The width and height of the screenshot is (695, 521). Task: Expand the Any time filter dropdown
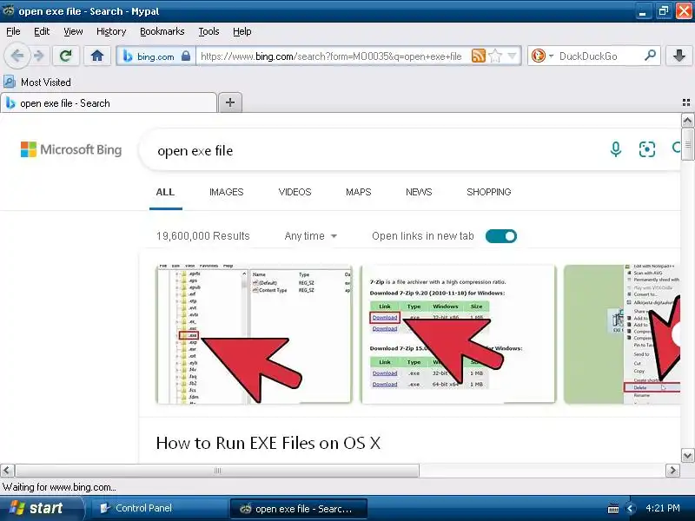pyautogui.click(x=311, y=236)
